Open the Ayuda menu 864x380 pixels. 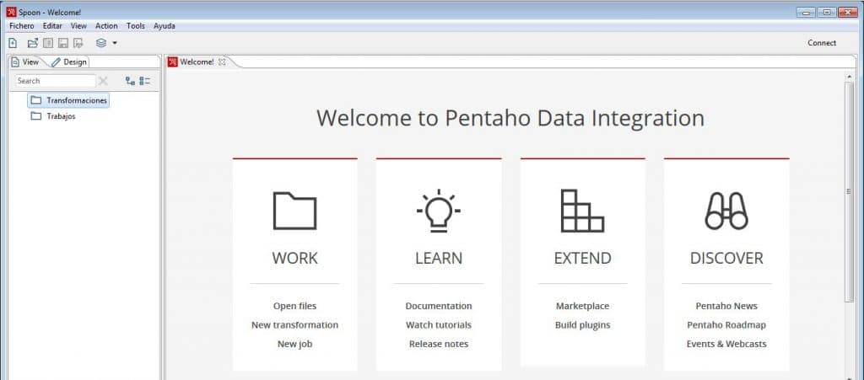pyautogui.click(x=165, y=26)
